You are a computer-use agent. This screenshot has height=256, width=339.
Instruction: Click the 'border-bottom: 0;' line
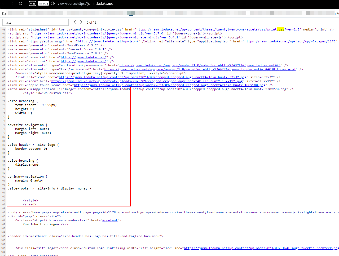(x=31, y=149)
